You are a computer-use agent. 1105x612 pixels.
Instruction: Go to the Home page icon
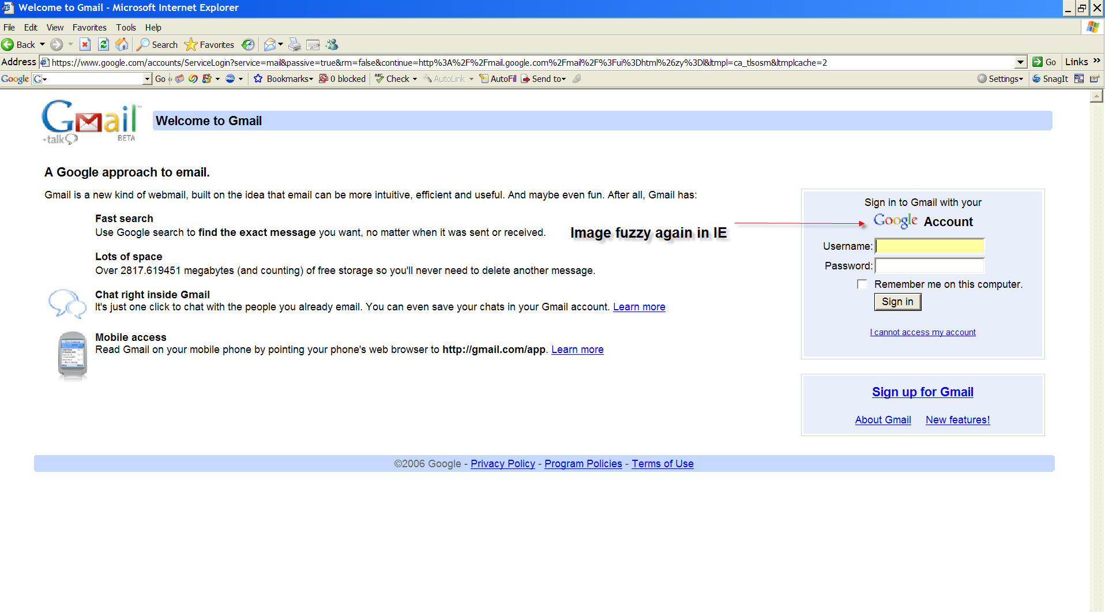[122, 44]
